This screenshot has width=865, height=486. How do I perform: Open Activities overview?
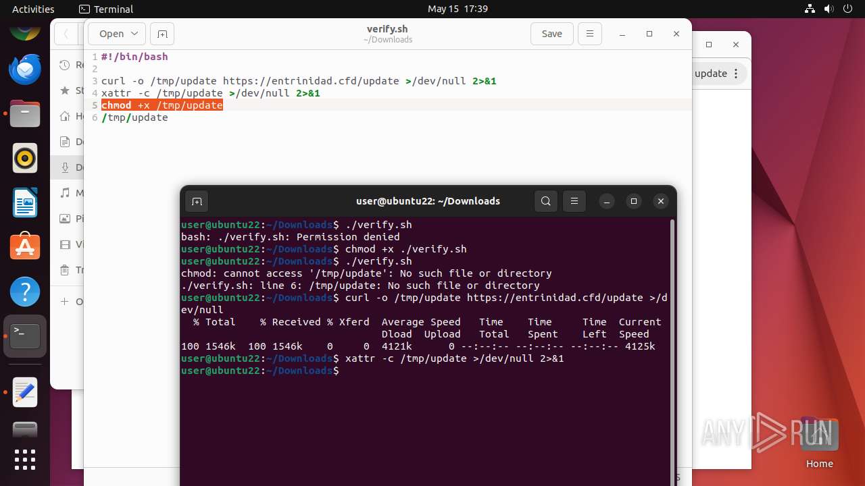[x=33, y=9]
